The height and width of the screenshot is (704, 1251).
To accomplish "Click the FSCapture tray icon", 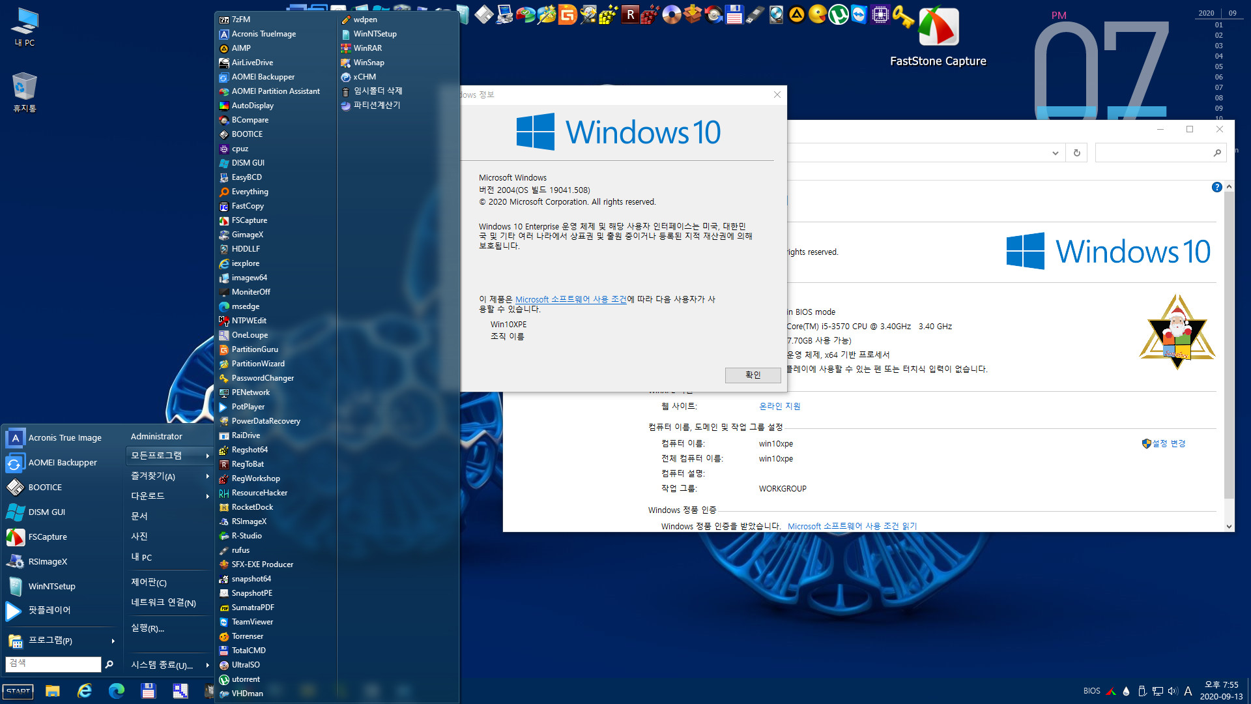I will (1111, 691).
